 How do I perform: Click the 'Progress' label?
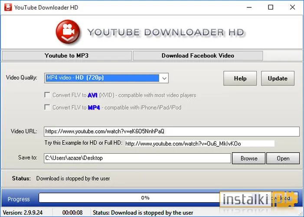tap(19, 199)
